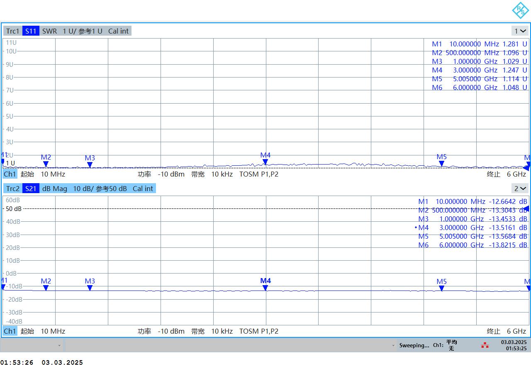Click the 10 MHz start frequency under S21 diagram

click(53, 331)
